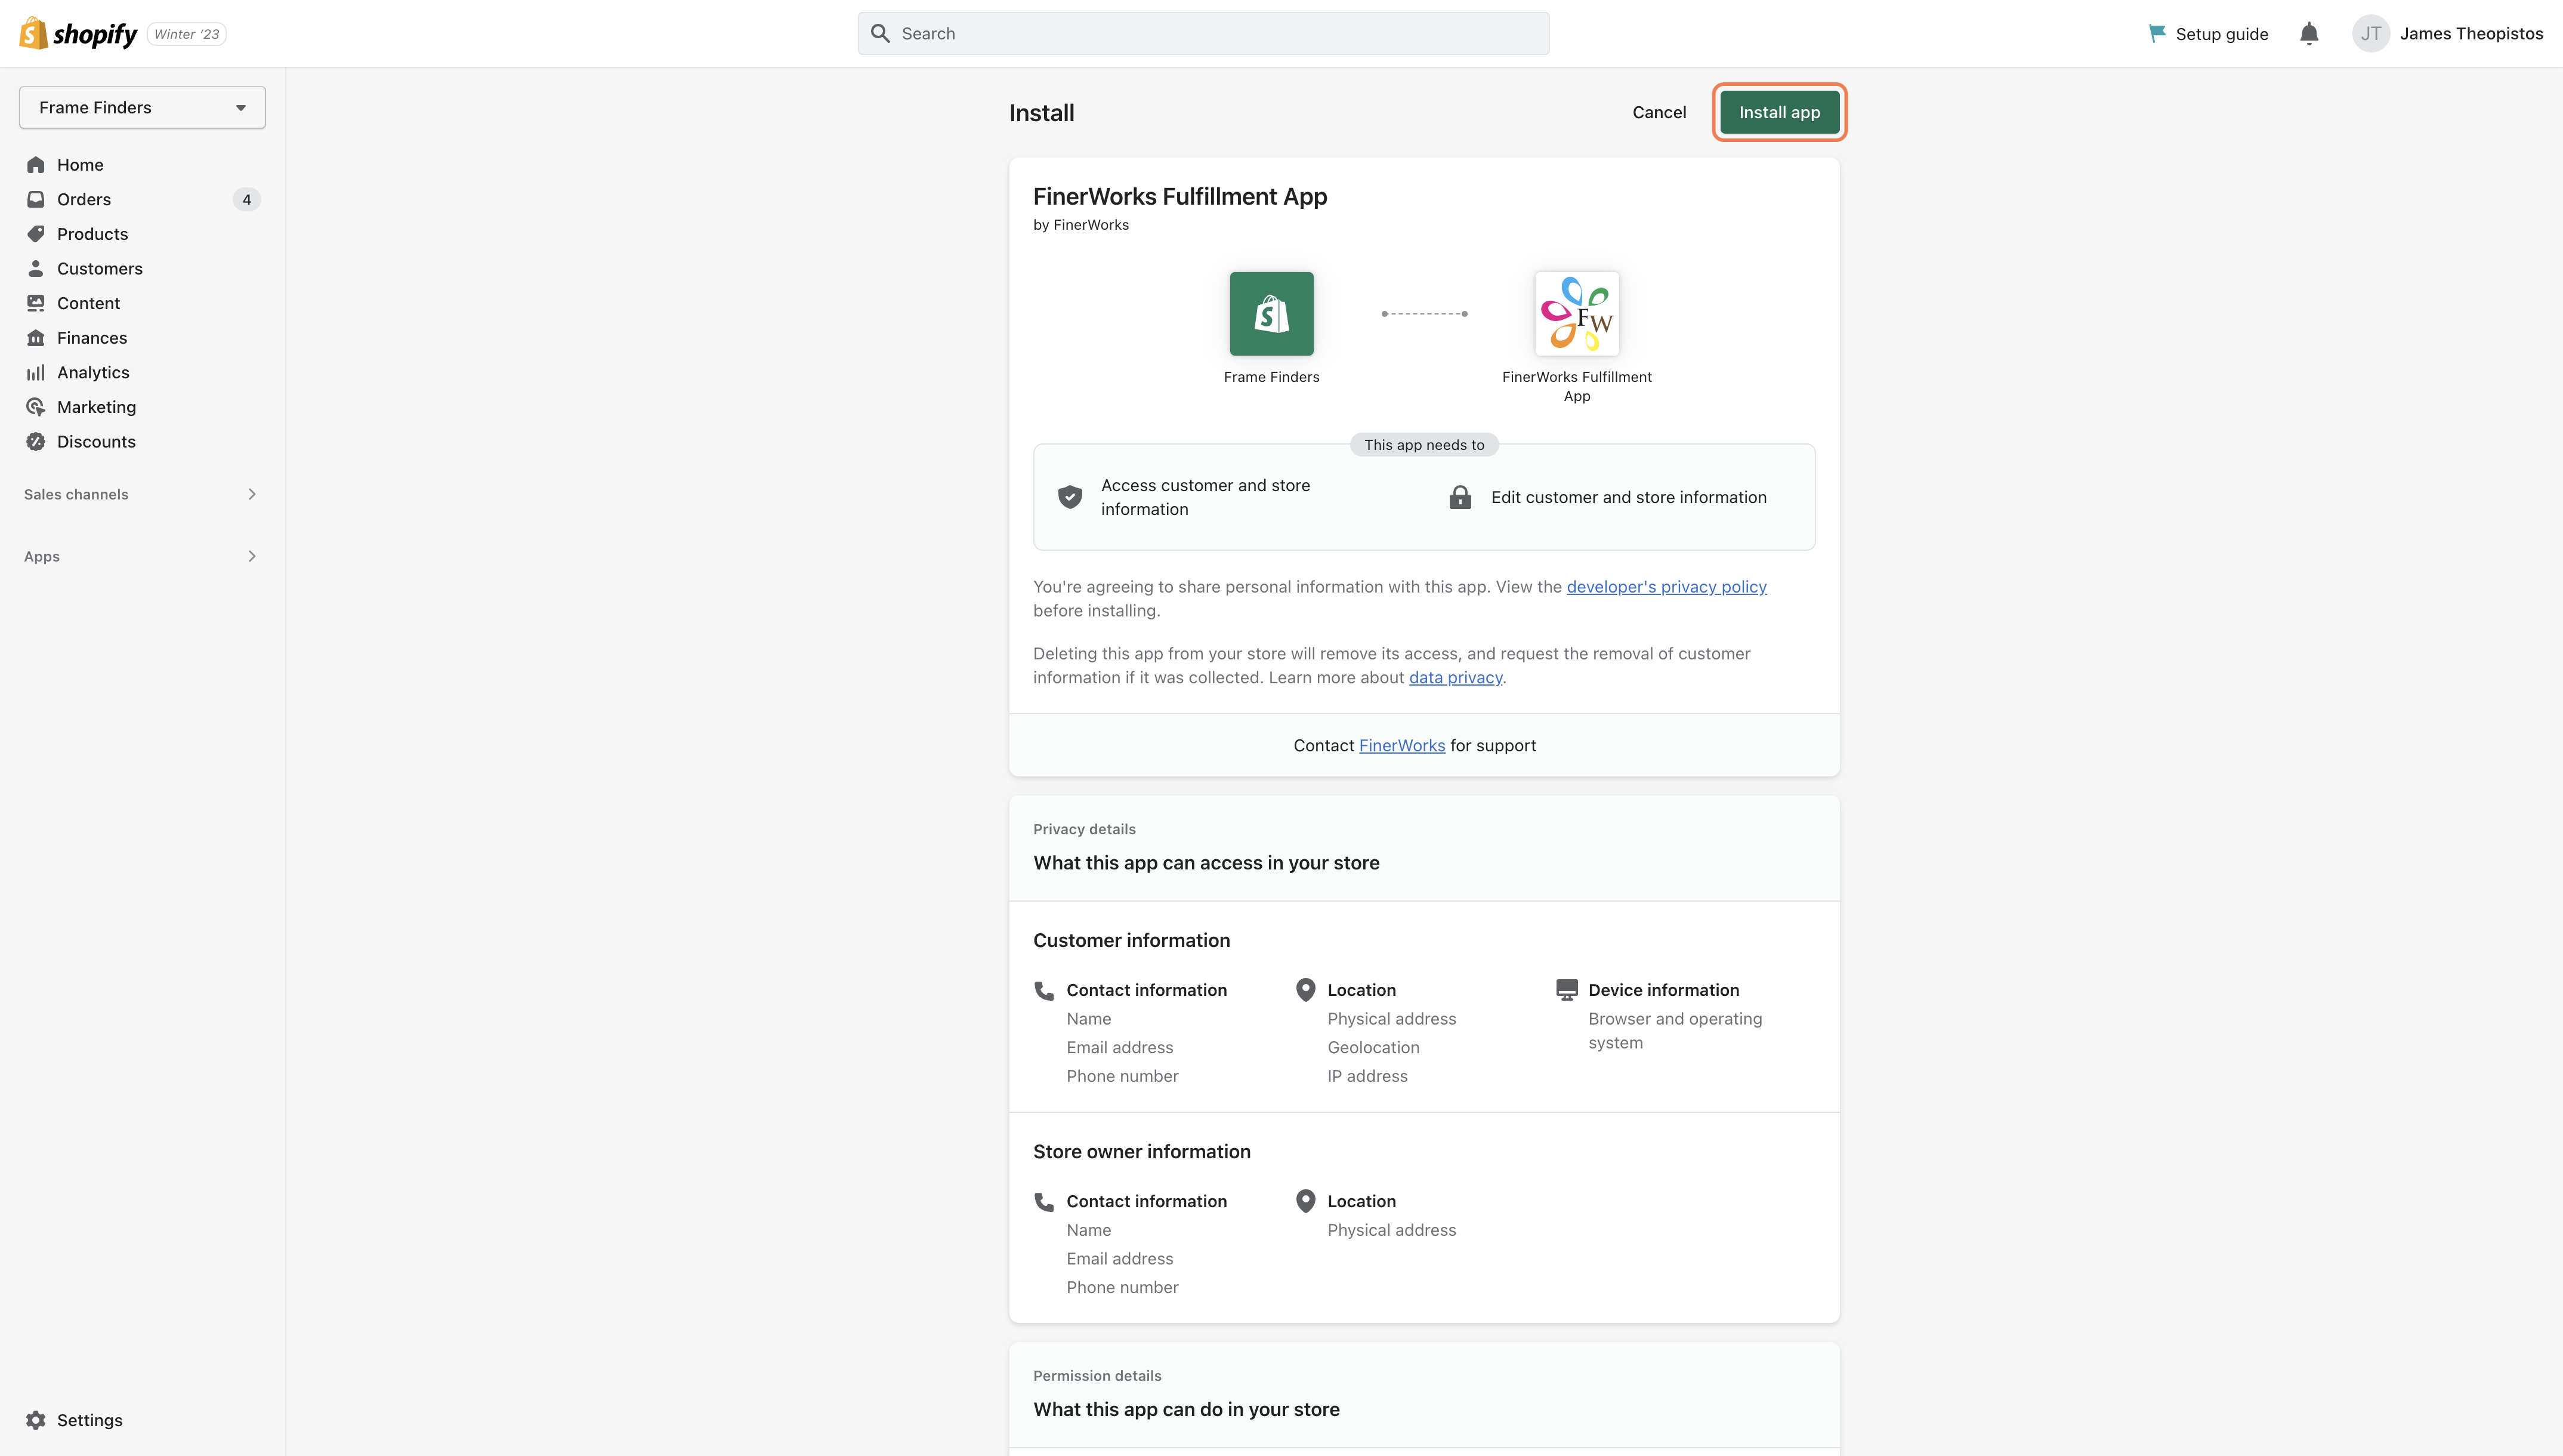This screenshot has height=1456, width=2563.
Task: Open the notifications bell
Action: 2309,34
